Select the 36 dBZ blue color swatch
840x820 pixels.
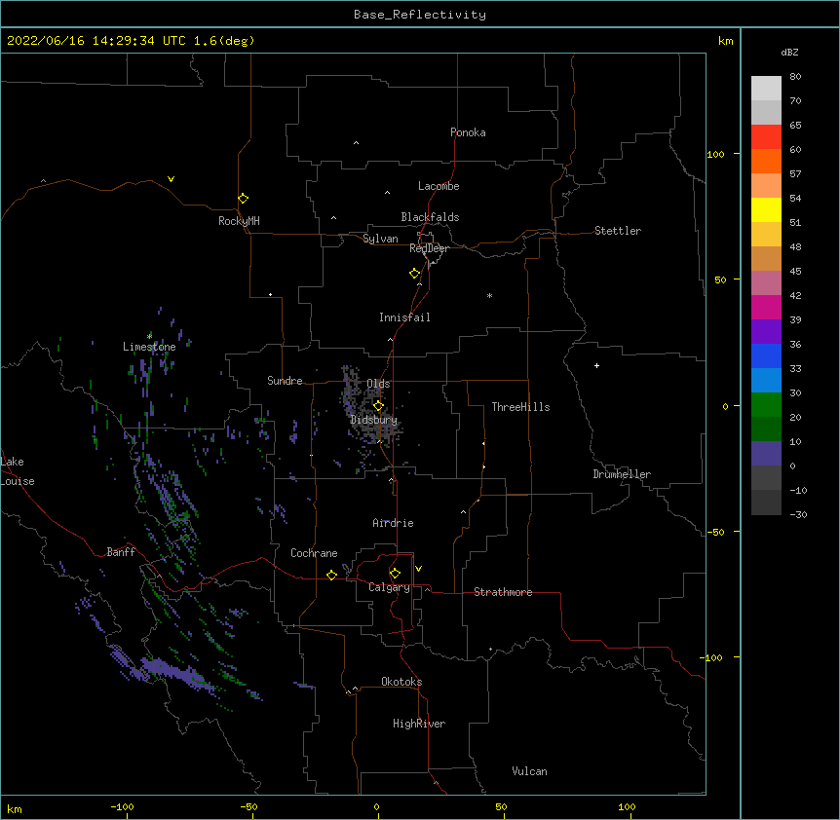coord(766,355)
